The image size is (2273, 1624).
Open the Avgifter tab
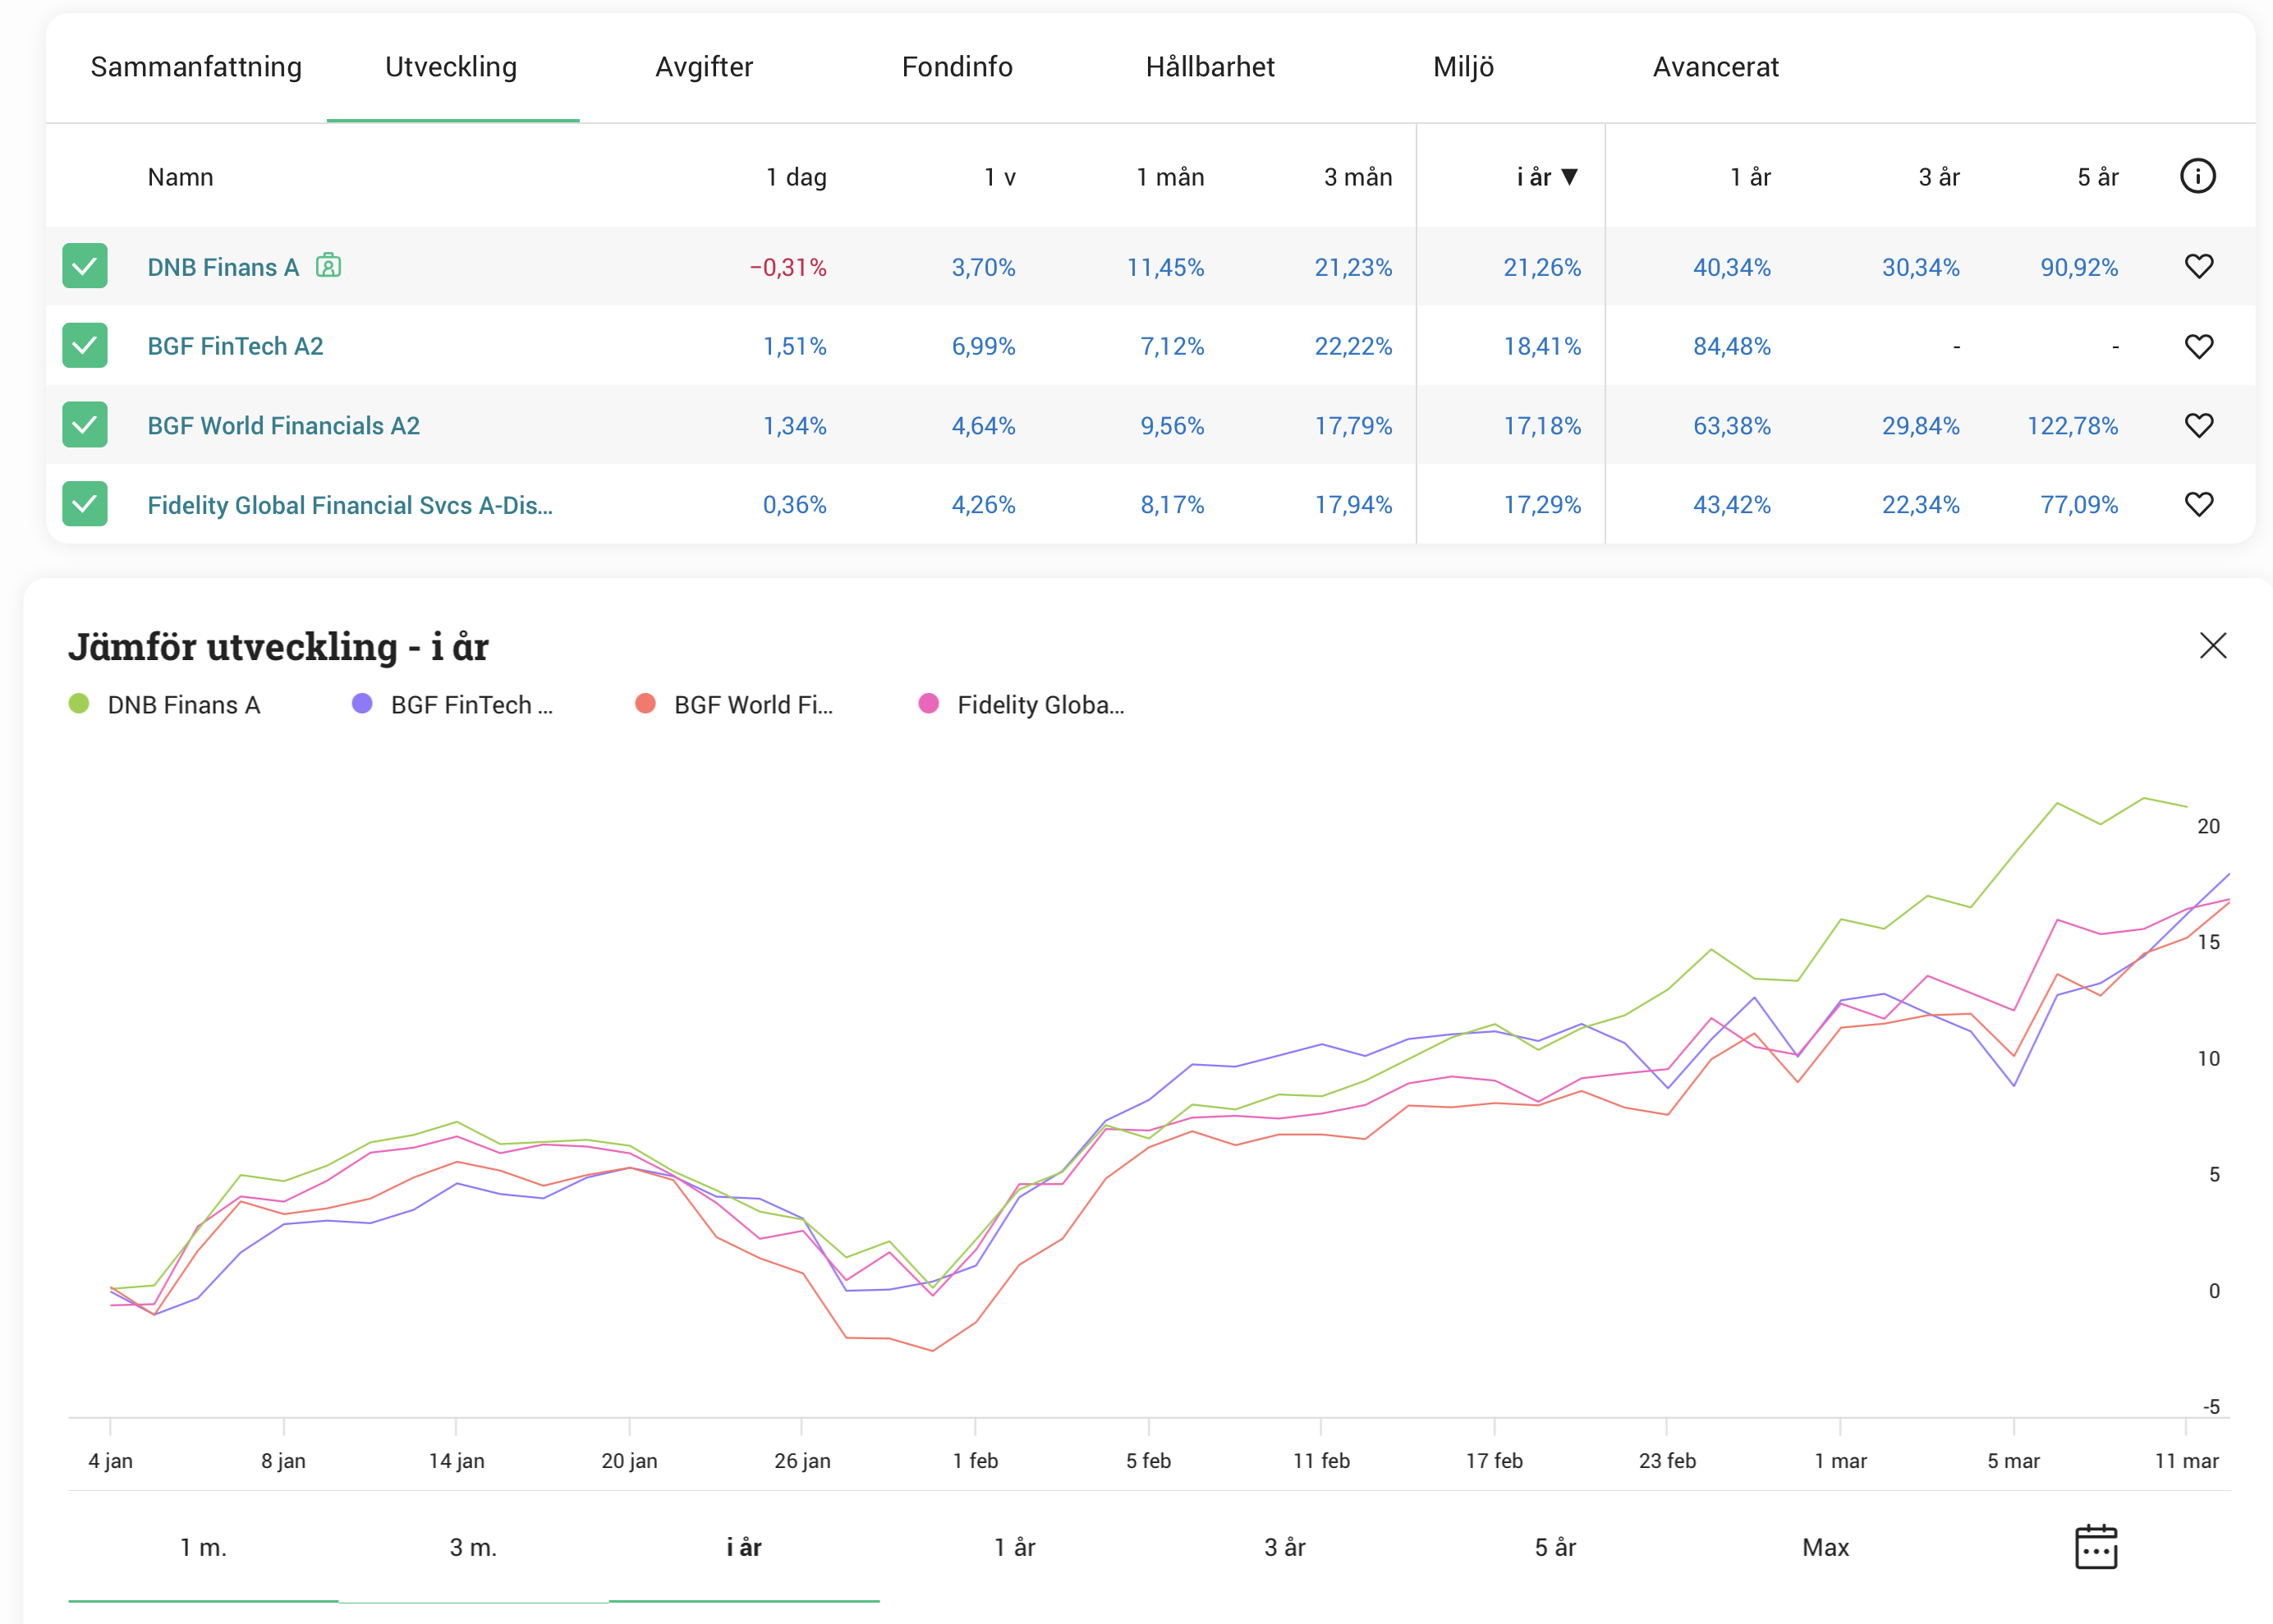tap(704, 67)
